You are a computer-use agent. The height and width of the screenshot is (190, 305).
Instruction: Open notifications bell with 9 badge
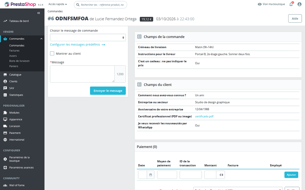coord(291,4)
